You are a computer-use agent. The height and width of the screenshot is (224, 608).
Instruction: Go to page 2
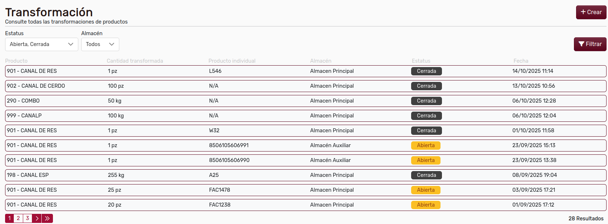click(18, 218)
